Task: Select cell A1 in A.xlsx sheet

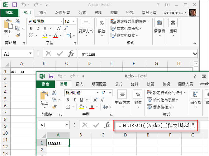Action: click(21, 71)
